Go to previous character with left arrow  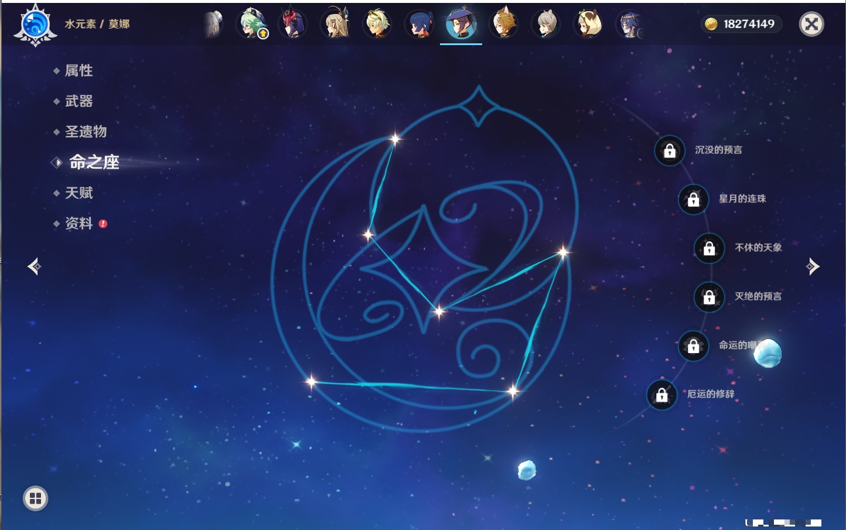coord(34,266)
